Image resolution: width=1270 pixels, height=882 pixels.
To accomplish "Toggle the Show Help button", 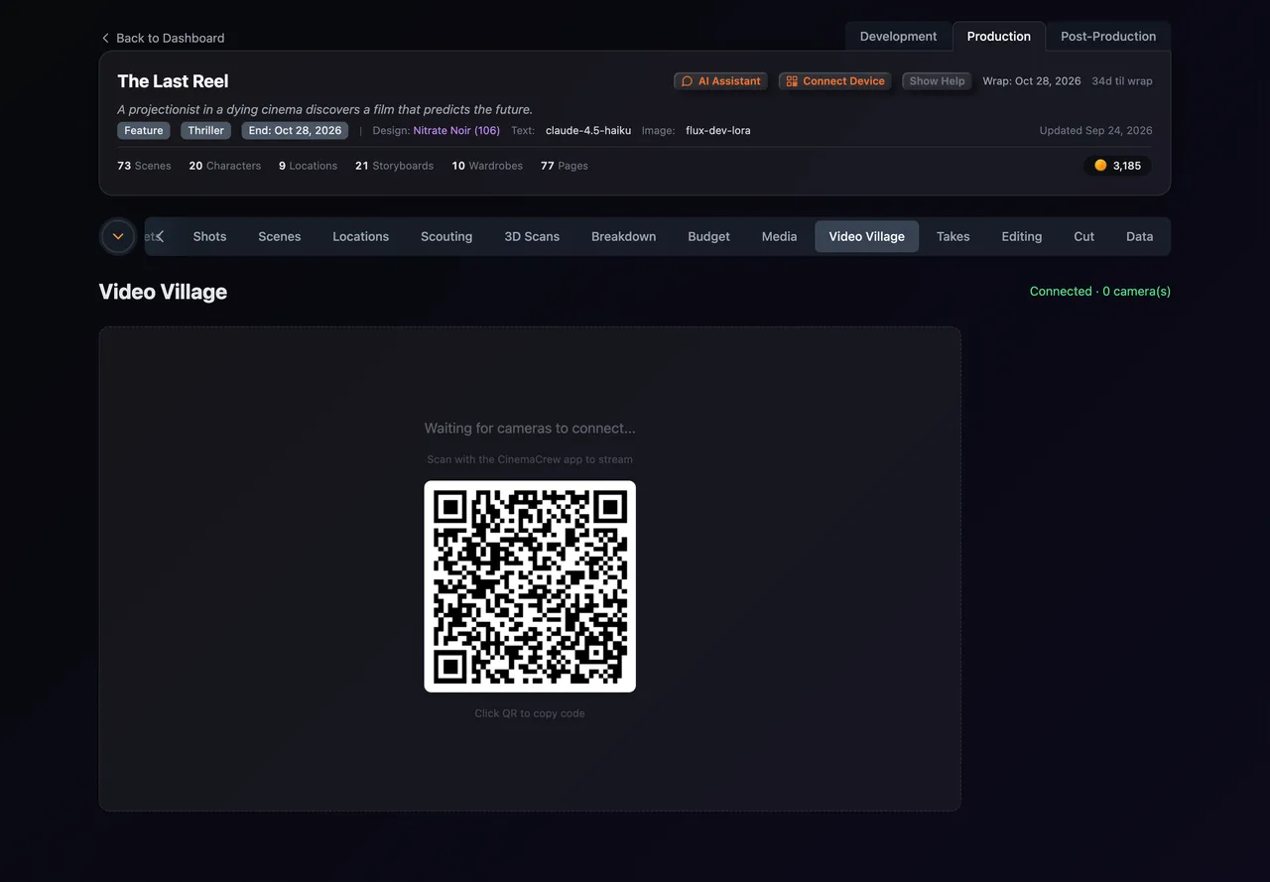I will point(938,81).
